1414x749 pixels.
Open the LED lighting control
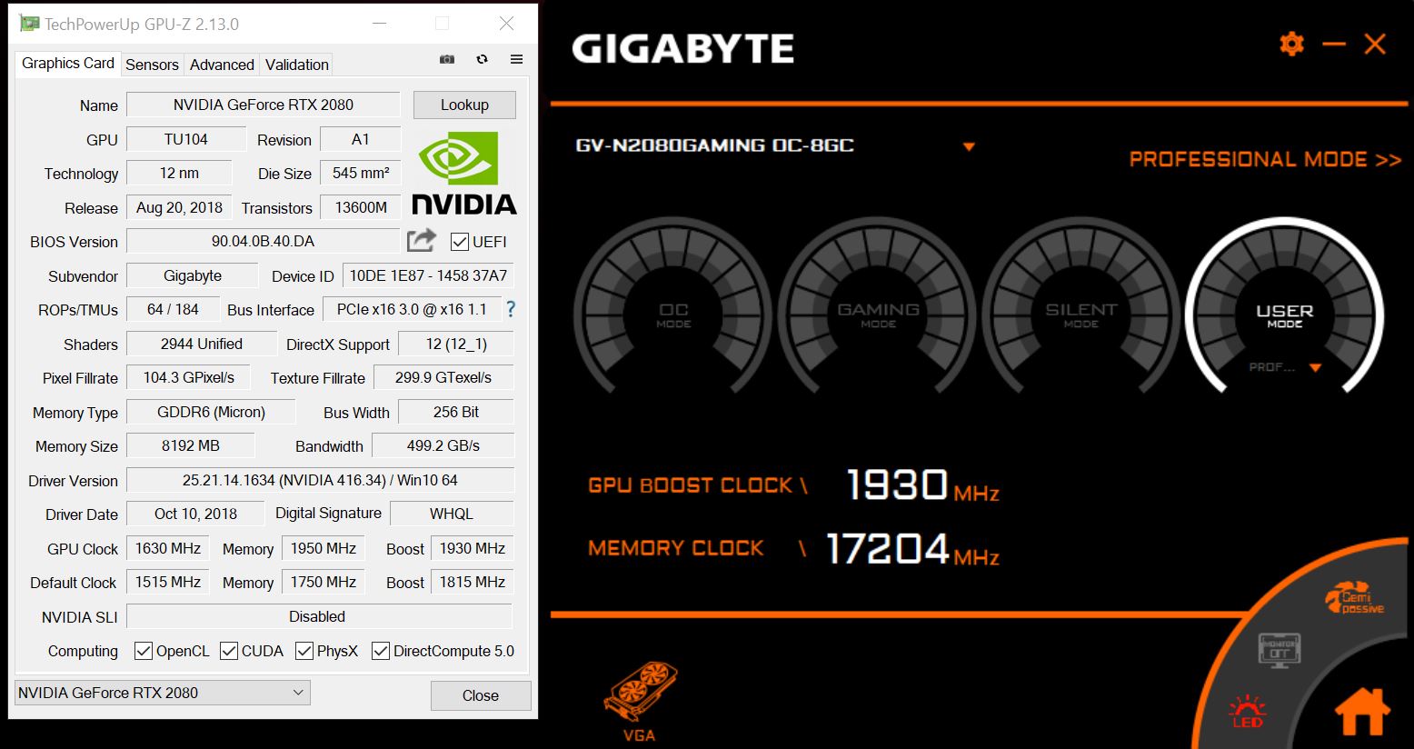[1247, 711]
